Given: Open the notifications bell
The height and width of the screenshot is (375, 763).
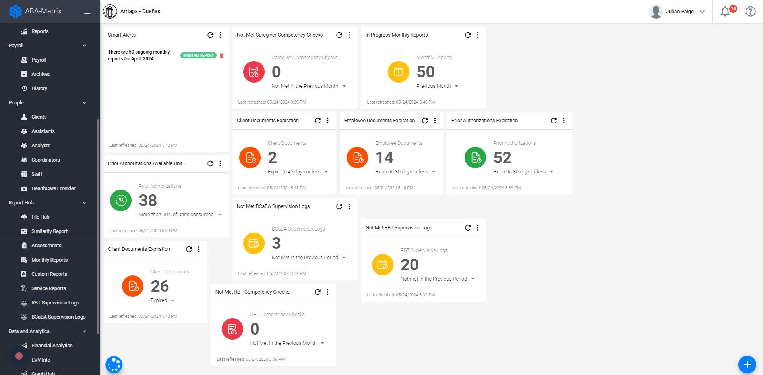Looking at the screenshot, I should (x=725, y=12).
